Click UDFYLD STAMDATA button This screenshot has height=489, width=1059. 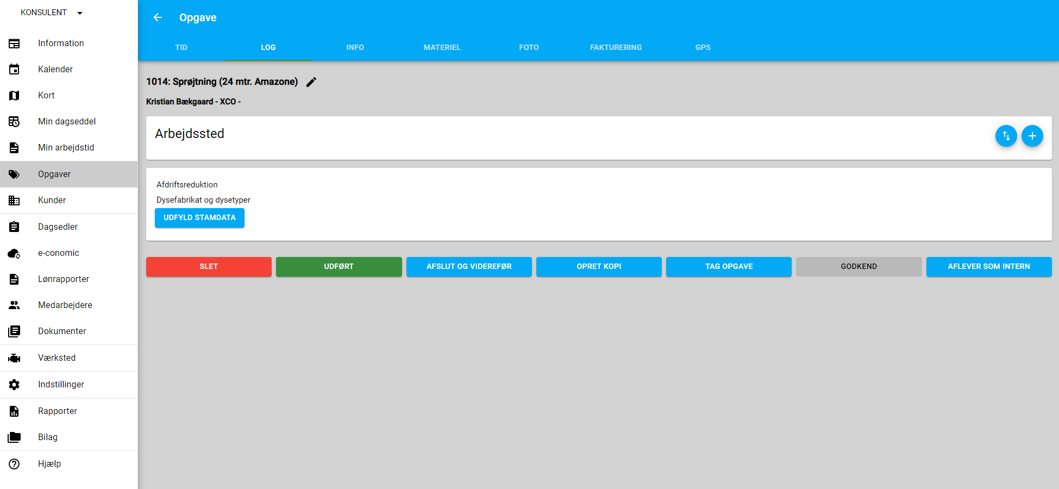click(x=199, y=218)
